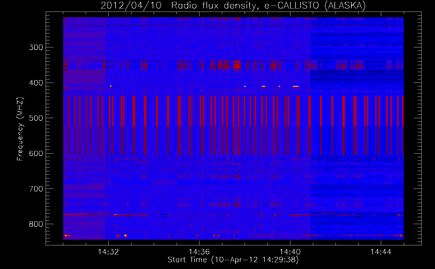
Task: Click the 500 frequency tick label
Action: tap(36, 118)
